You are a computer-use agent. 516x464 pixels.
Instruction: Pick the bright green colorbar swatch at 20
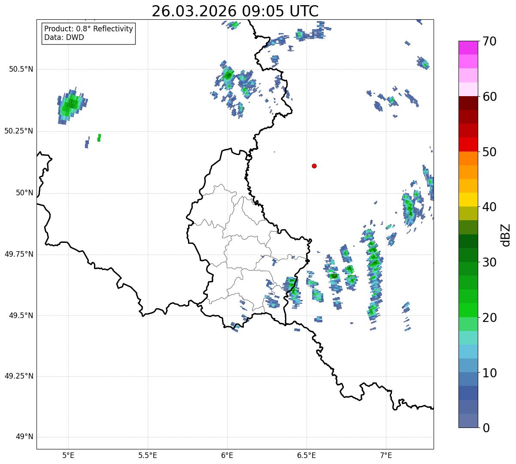[468, 310]
